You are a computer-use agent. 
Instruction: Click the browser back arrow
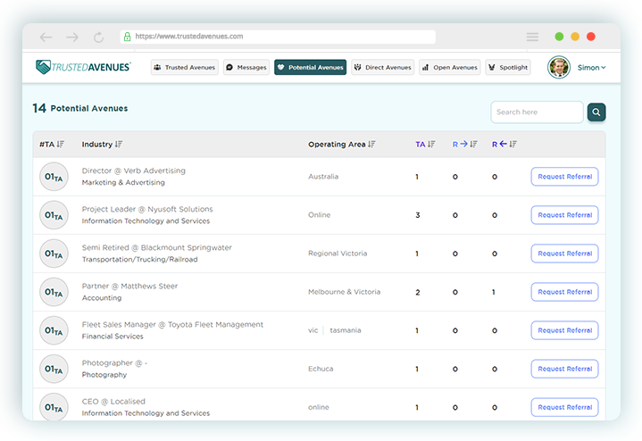[x=46, y=37]
